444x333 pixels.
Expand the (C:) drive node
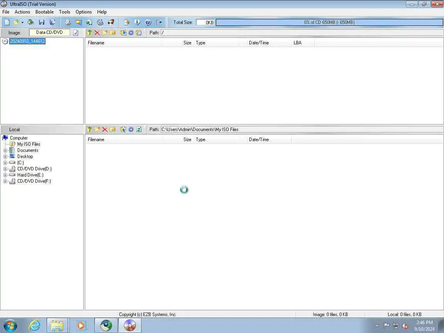[5, 163]
